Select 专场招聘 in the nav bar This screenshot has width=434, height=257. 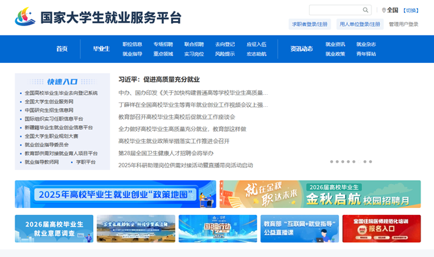coord(163,44)
